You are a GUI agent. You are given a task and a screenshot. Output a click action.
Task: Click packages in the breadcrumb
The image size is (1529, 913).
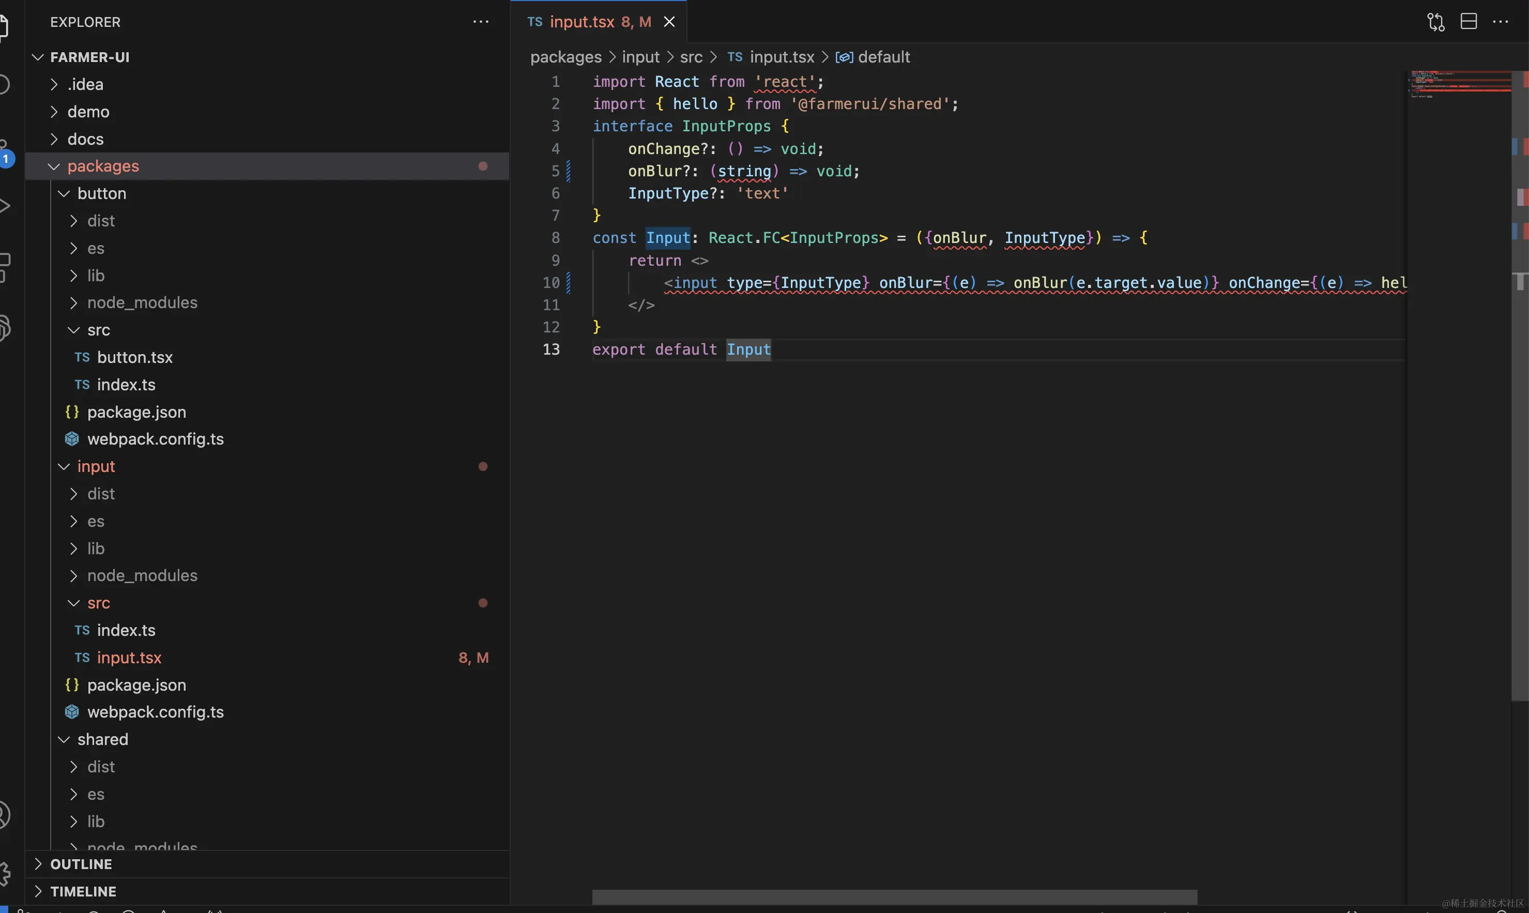[566, 57]
